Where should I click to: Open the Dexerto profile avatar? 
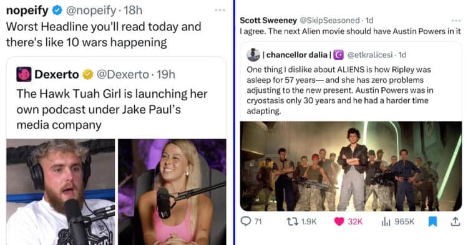point(24,74)
